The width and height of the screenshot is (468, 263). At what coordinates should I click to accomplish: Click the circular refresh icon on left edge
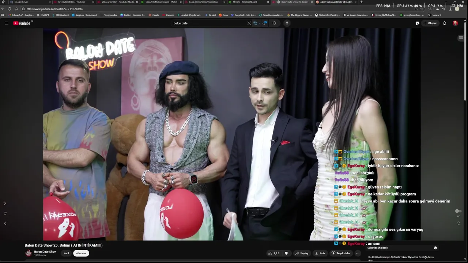tap(5, 213)
